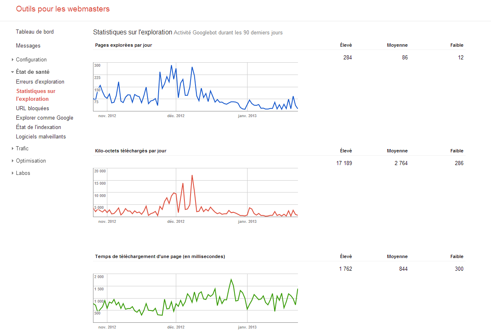
Task: Expand the Configuration section arrow
Action: click(13, 60)
